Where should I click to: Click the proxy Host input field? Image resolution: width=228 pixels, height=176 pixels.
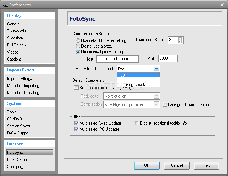point(117,59)
